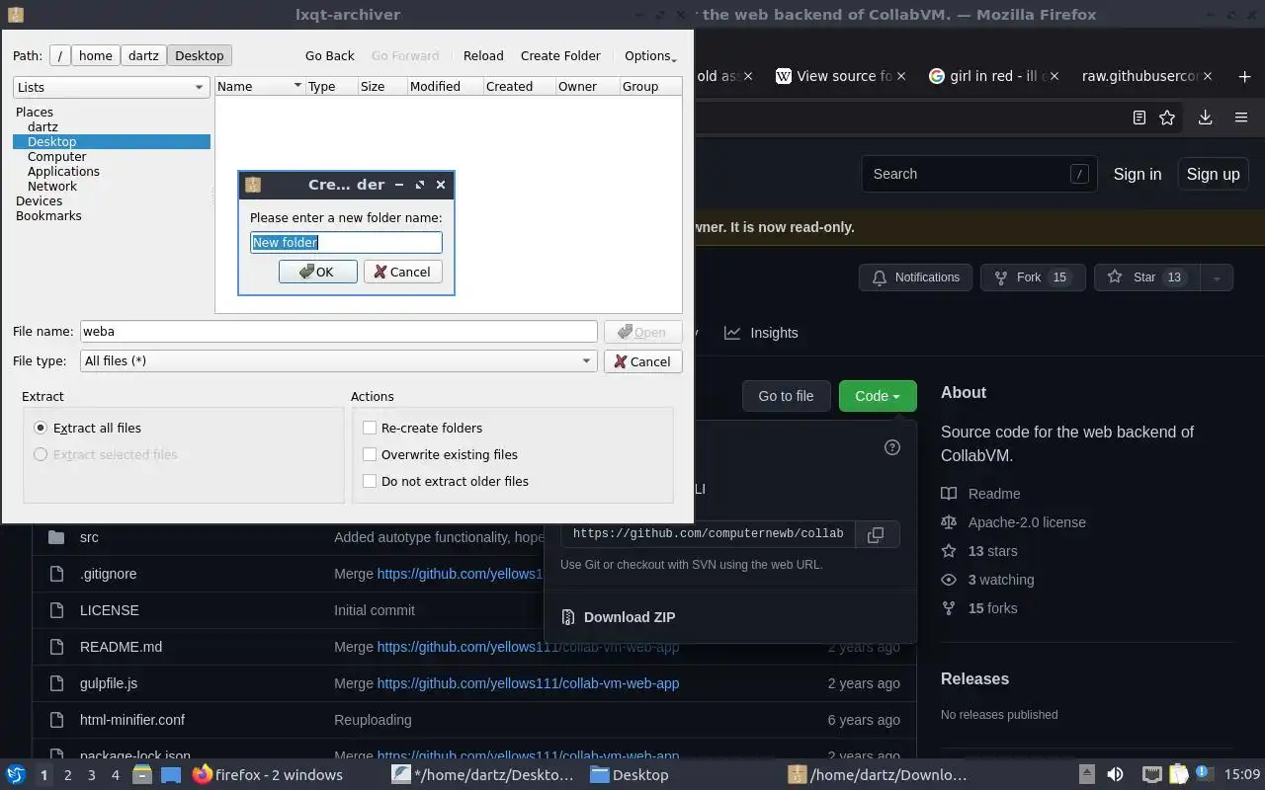Open the Firefox downloads arrow icon
Screen dimensions: 1265x790
point(1205,118)
